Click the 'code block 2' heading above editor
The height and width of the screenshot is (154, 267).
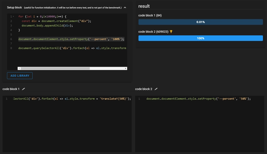coord(144,89)
